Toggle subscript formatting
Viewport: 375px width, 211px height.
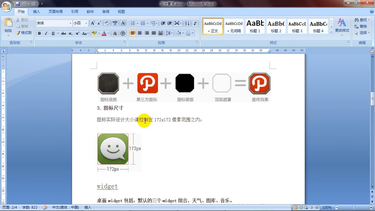click(x=71, y=33)
